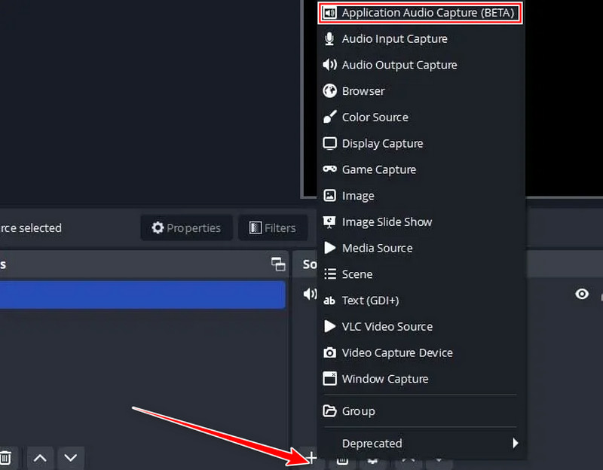Select Audio Output Capture source
The height and width of the screenshot is (470, 603).
(421, 65)
